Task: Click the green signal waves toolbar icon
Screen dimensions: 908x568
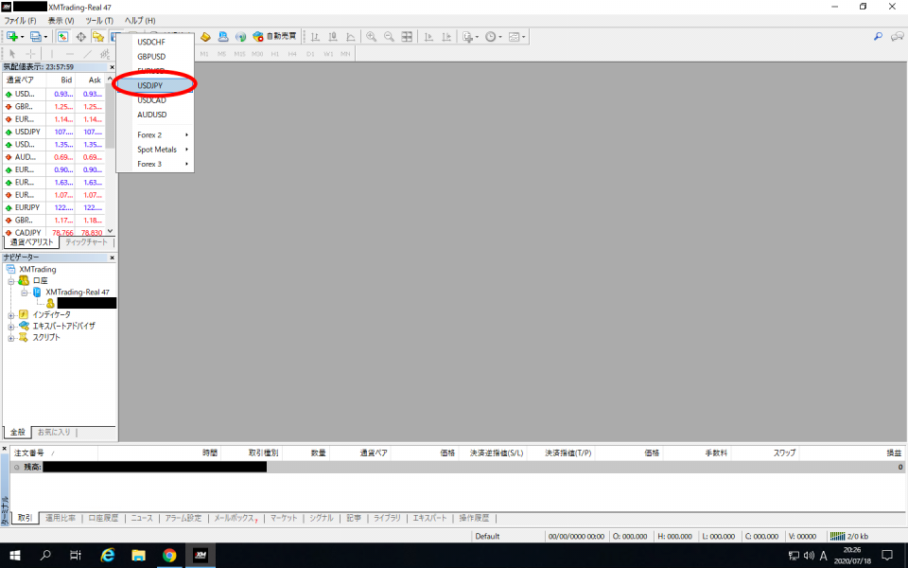Action: point(241,37)
